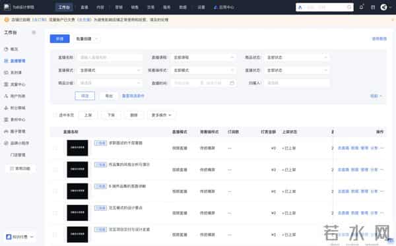This screenshot has height=246, width=396.
Task: Tick the checkbox of the third live row
Action: point(55,191)
